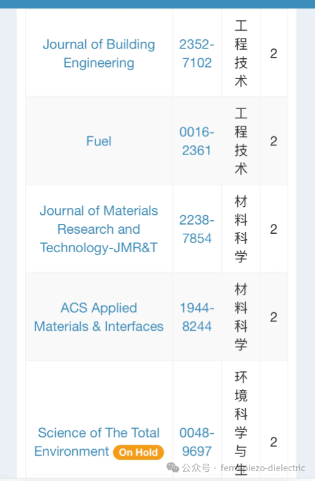The height and width of the screenshot is (481, 315).
Task: Click ISSN 1944-8244 link
Action: tap(197, 317)
